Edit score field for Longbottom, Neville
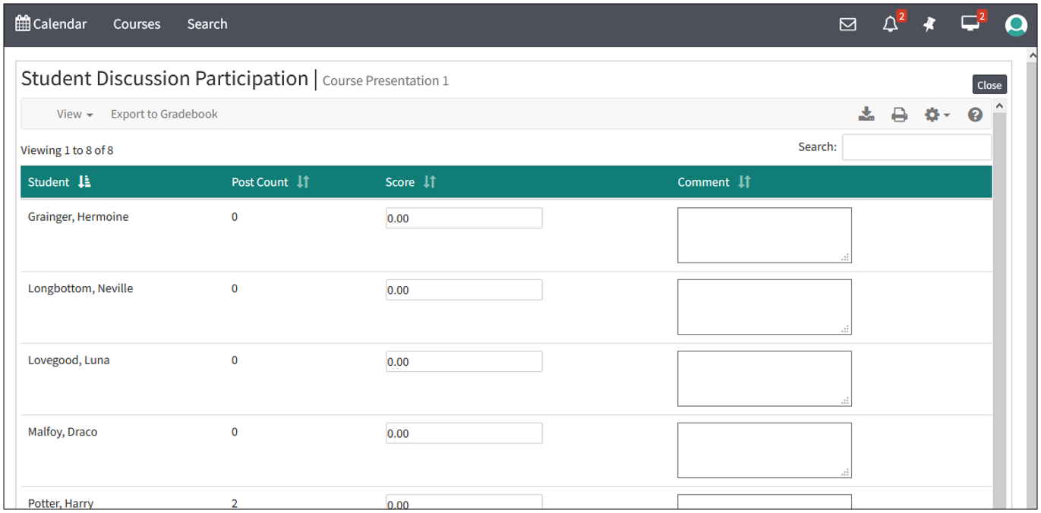 tap(464, 290)
